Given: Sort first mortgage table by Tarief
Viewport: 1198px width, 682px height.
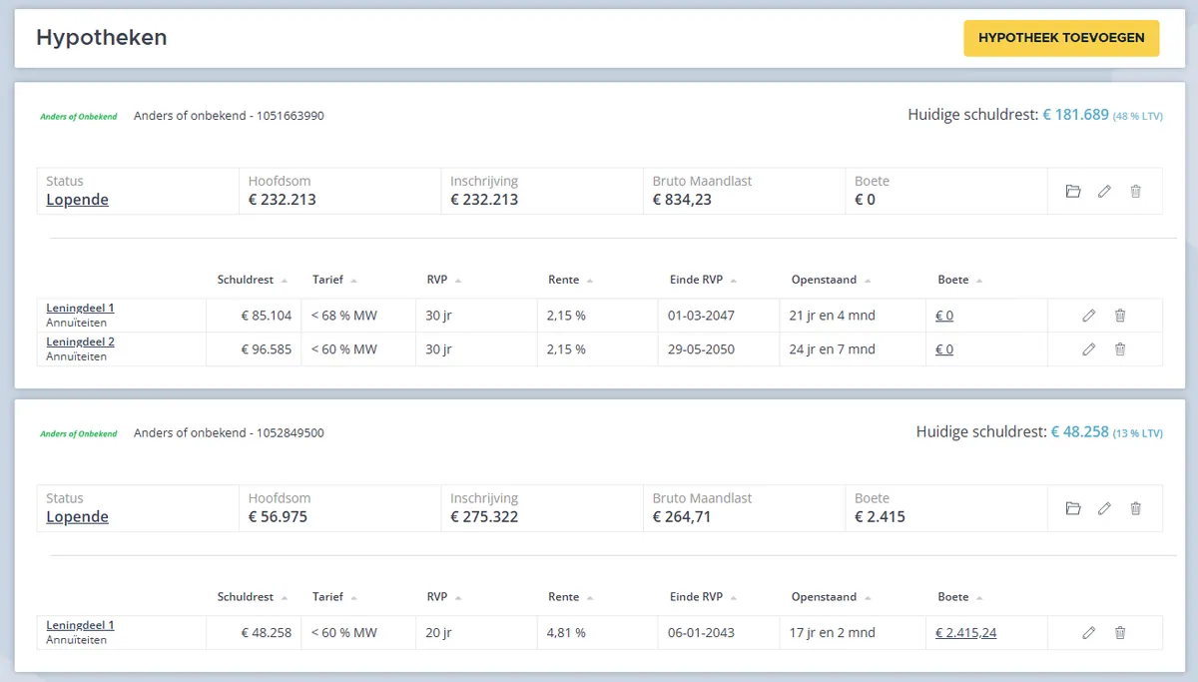Looking at the screenshot, I should [x=335, y=280].
